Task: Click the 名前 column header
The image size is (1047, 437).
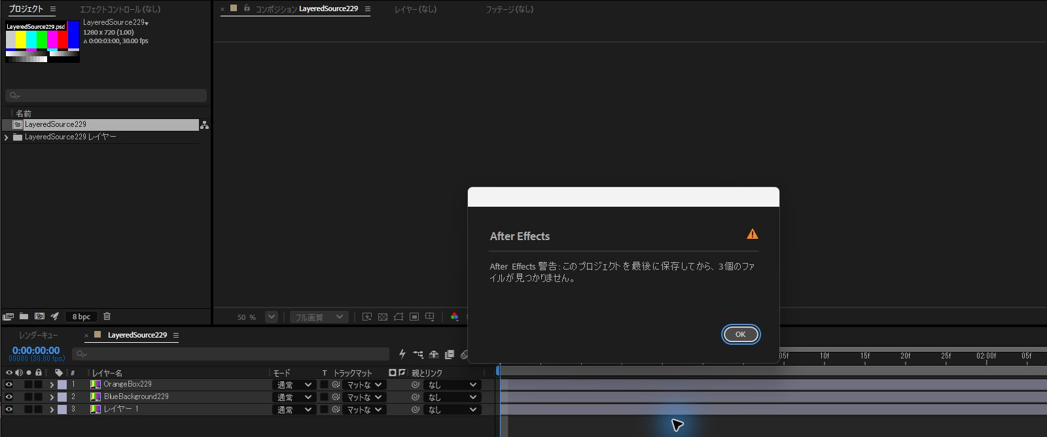Action: [x=24, y=113]
